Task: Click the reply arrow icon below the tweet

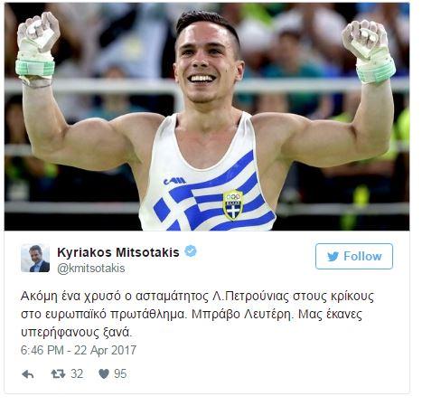Action: (28, 374)
